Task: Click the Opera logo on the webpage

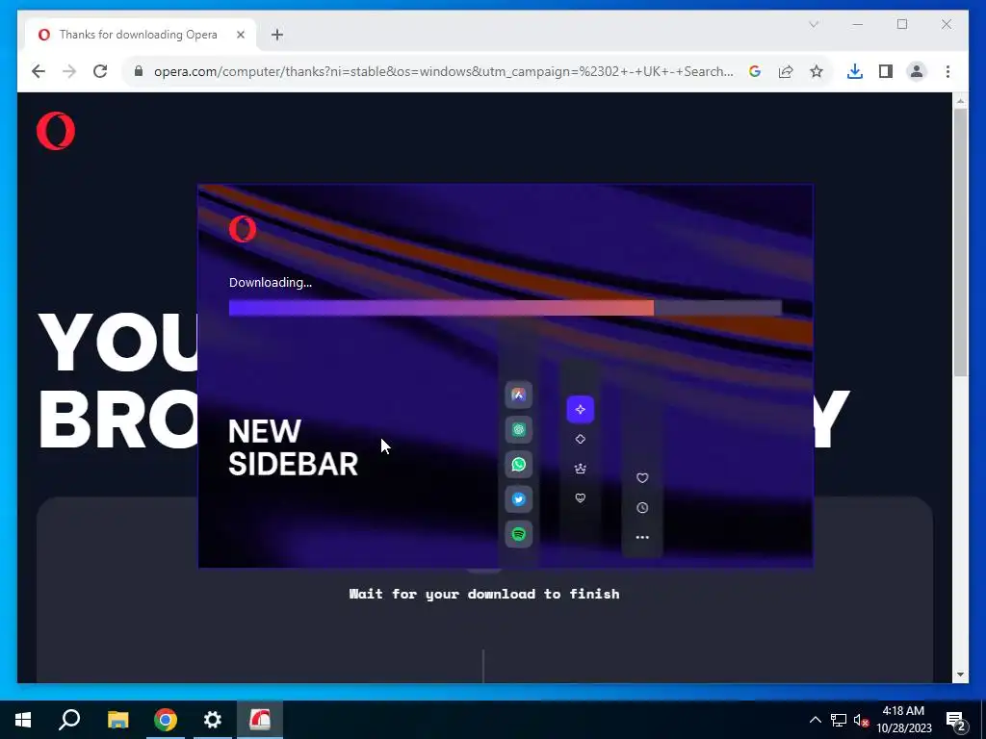Action: [x=56, y=131]
